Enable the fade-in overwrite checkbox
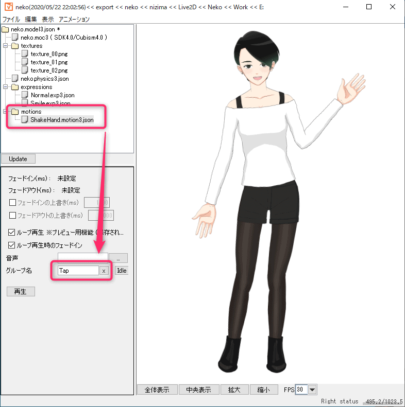405x407 pixels. click(x=13, y=203)
